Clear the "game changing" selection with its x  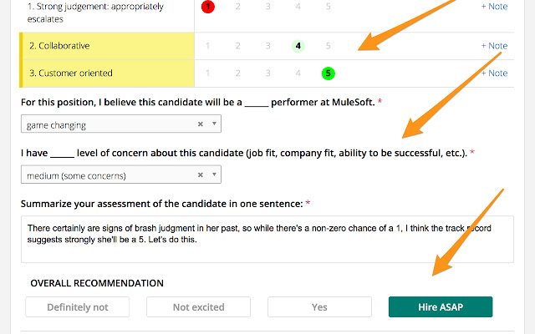pyautogui.click(x=201, y=124)
